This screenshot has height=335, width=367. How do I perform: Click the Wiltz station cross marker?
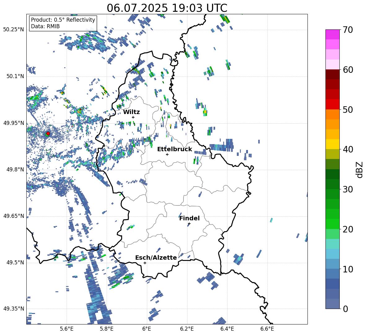coord(133,117)
